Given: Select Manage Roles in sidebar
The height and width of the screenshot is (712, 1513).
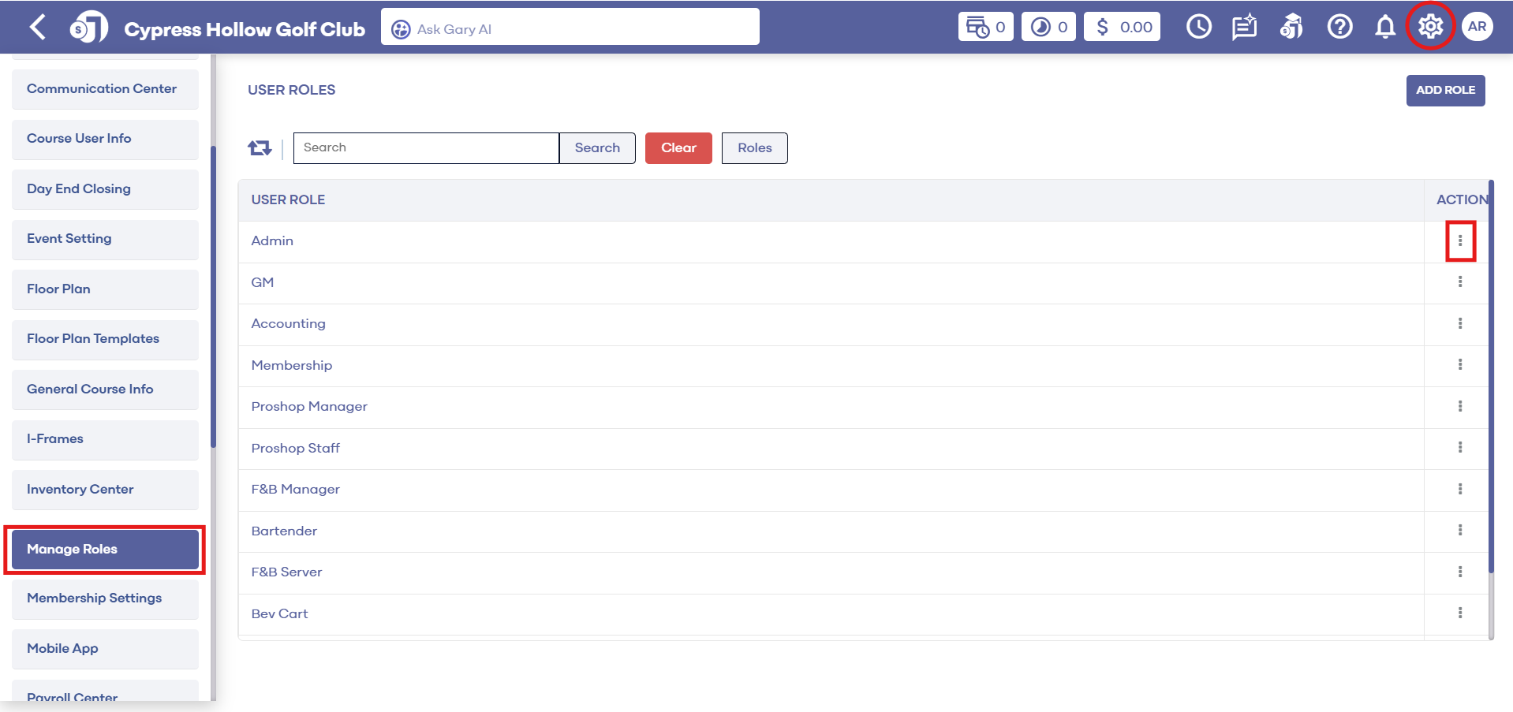Looking at the screenshot, I should coord(105,549).
